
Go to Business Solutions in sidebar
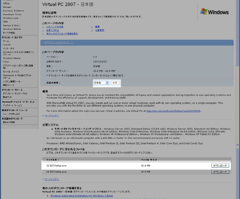pyautogui.click(x=14, y=11)
